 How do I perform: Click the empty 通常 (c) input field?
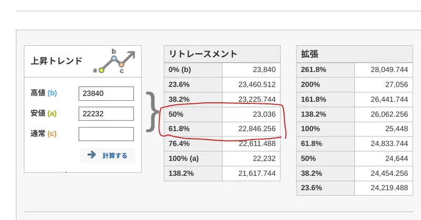click(x=106, y=133)
